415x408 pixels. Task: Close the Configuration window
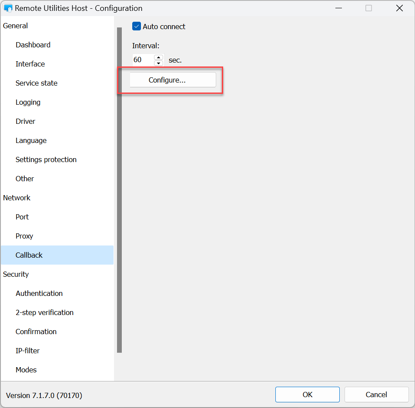tap(399, 8)
